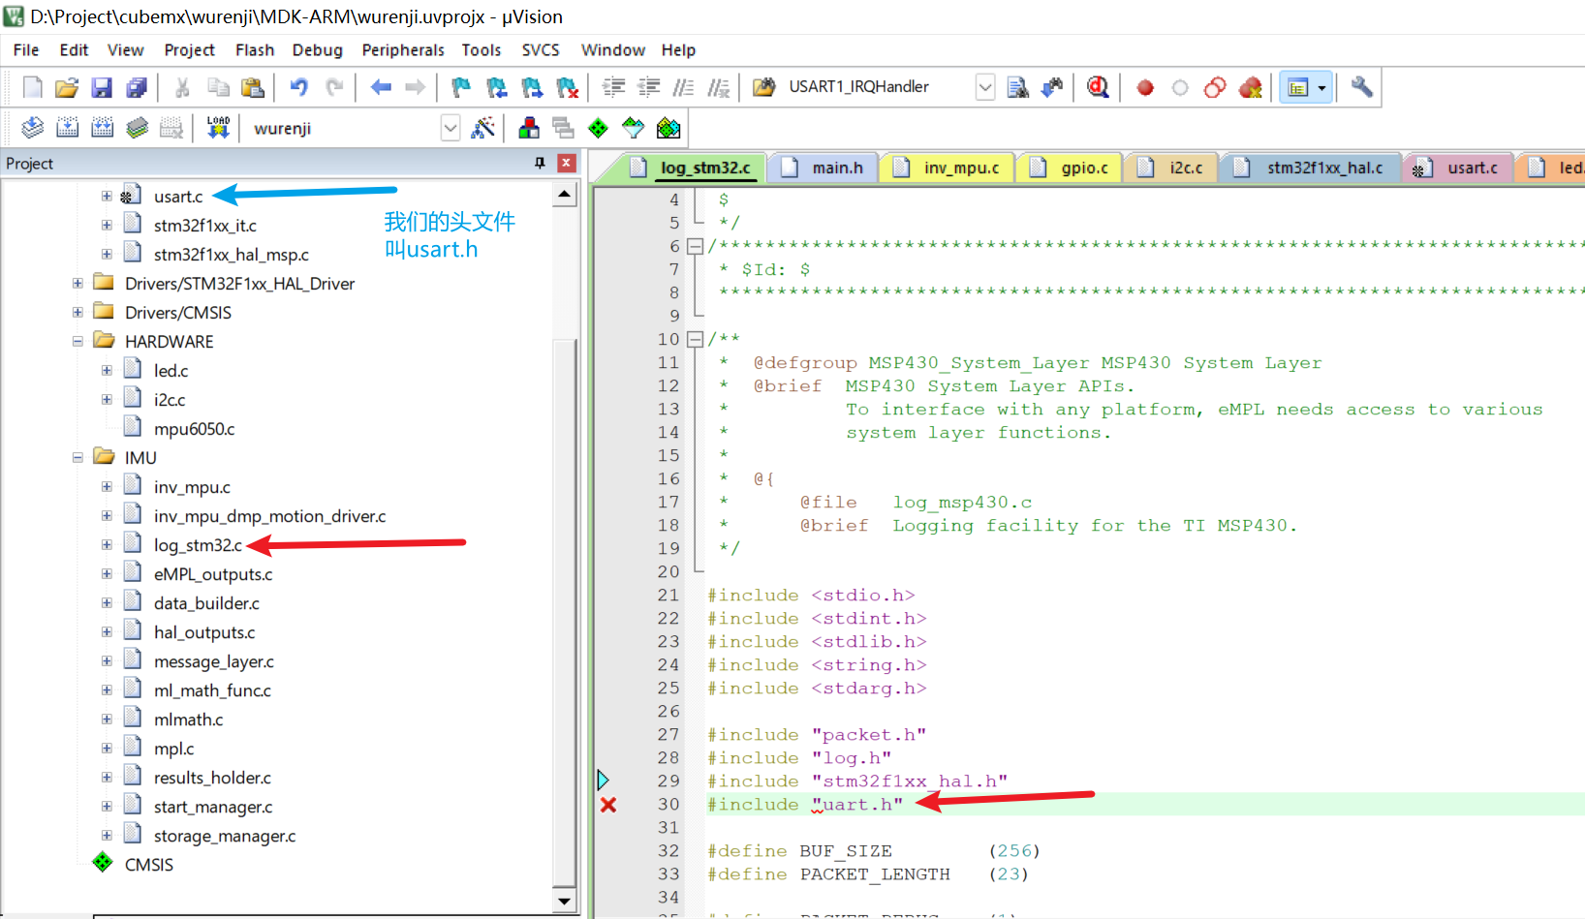Select inv_mpu_dmp_motion_driver.c in the project tree

[269, 516]
